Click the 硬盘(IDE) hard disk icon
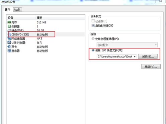Image resolution: width=166 pixels, height=124 pixels. point(9,30)
